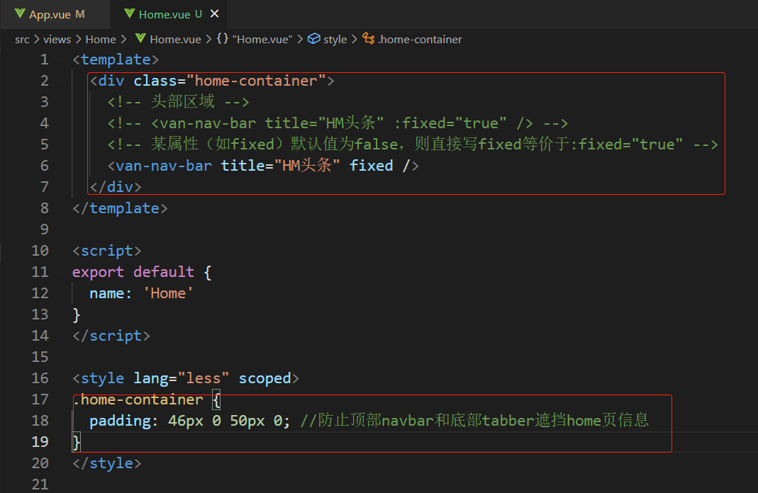Click the Vue icon on Home.vue tab

pos(129,13)
